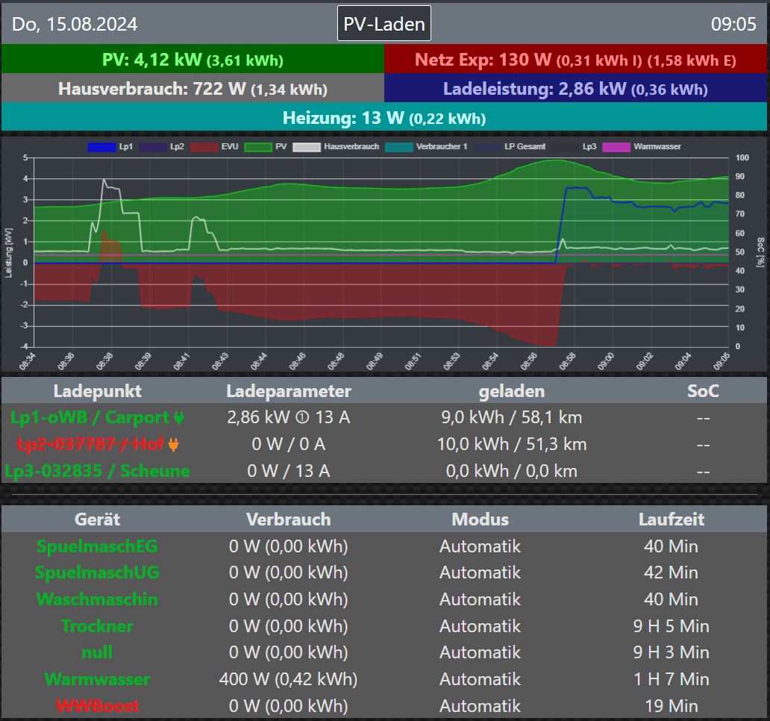Click the Waschmaschin device name
Screen dimensions: 770x721
pyautogui.click(x=97, y=599)
